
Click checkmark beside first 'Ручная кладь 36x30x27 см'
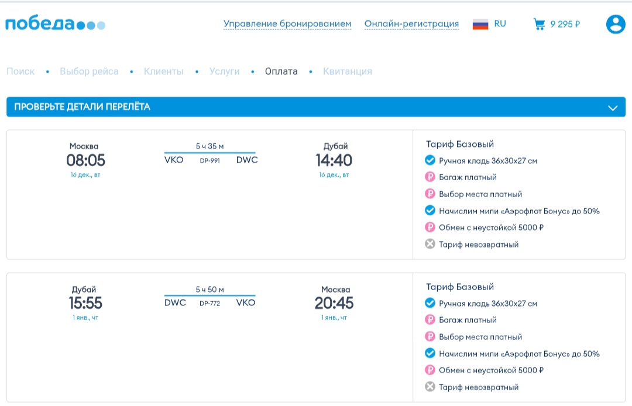[430, 160]
